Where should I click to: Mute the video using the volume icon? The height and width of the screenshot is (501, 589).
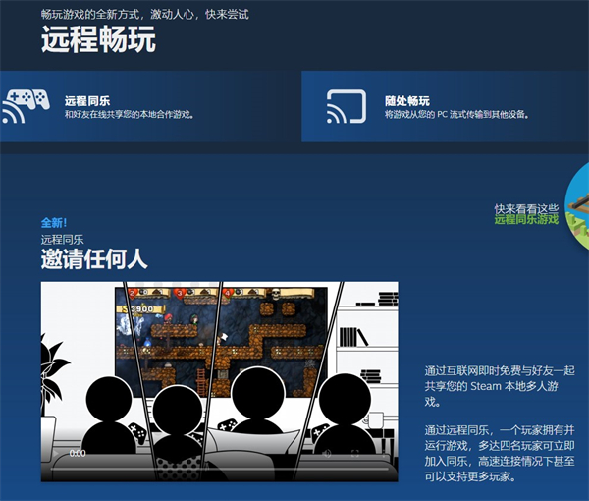tap(327, 454)
